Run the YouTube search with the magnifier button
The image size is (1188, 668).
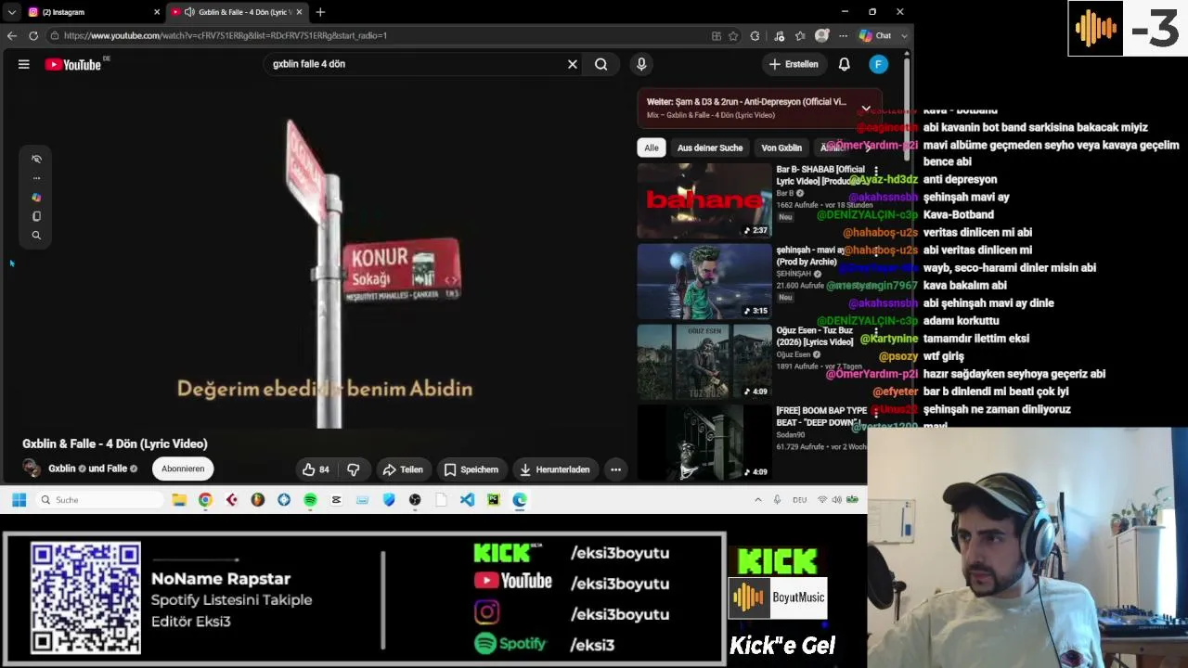pyautogui.click(x=601, y=64)
